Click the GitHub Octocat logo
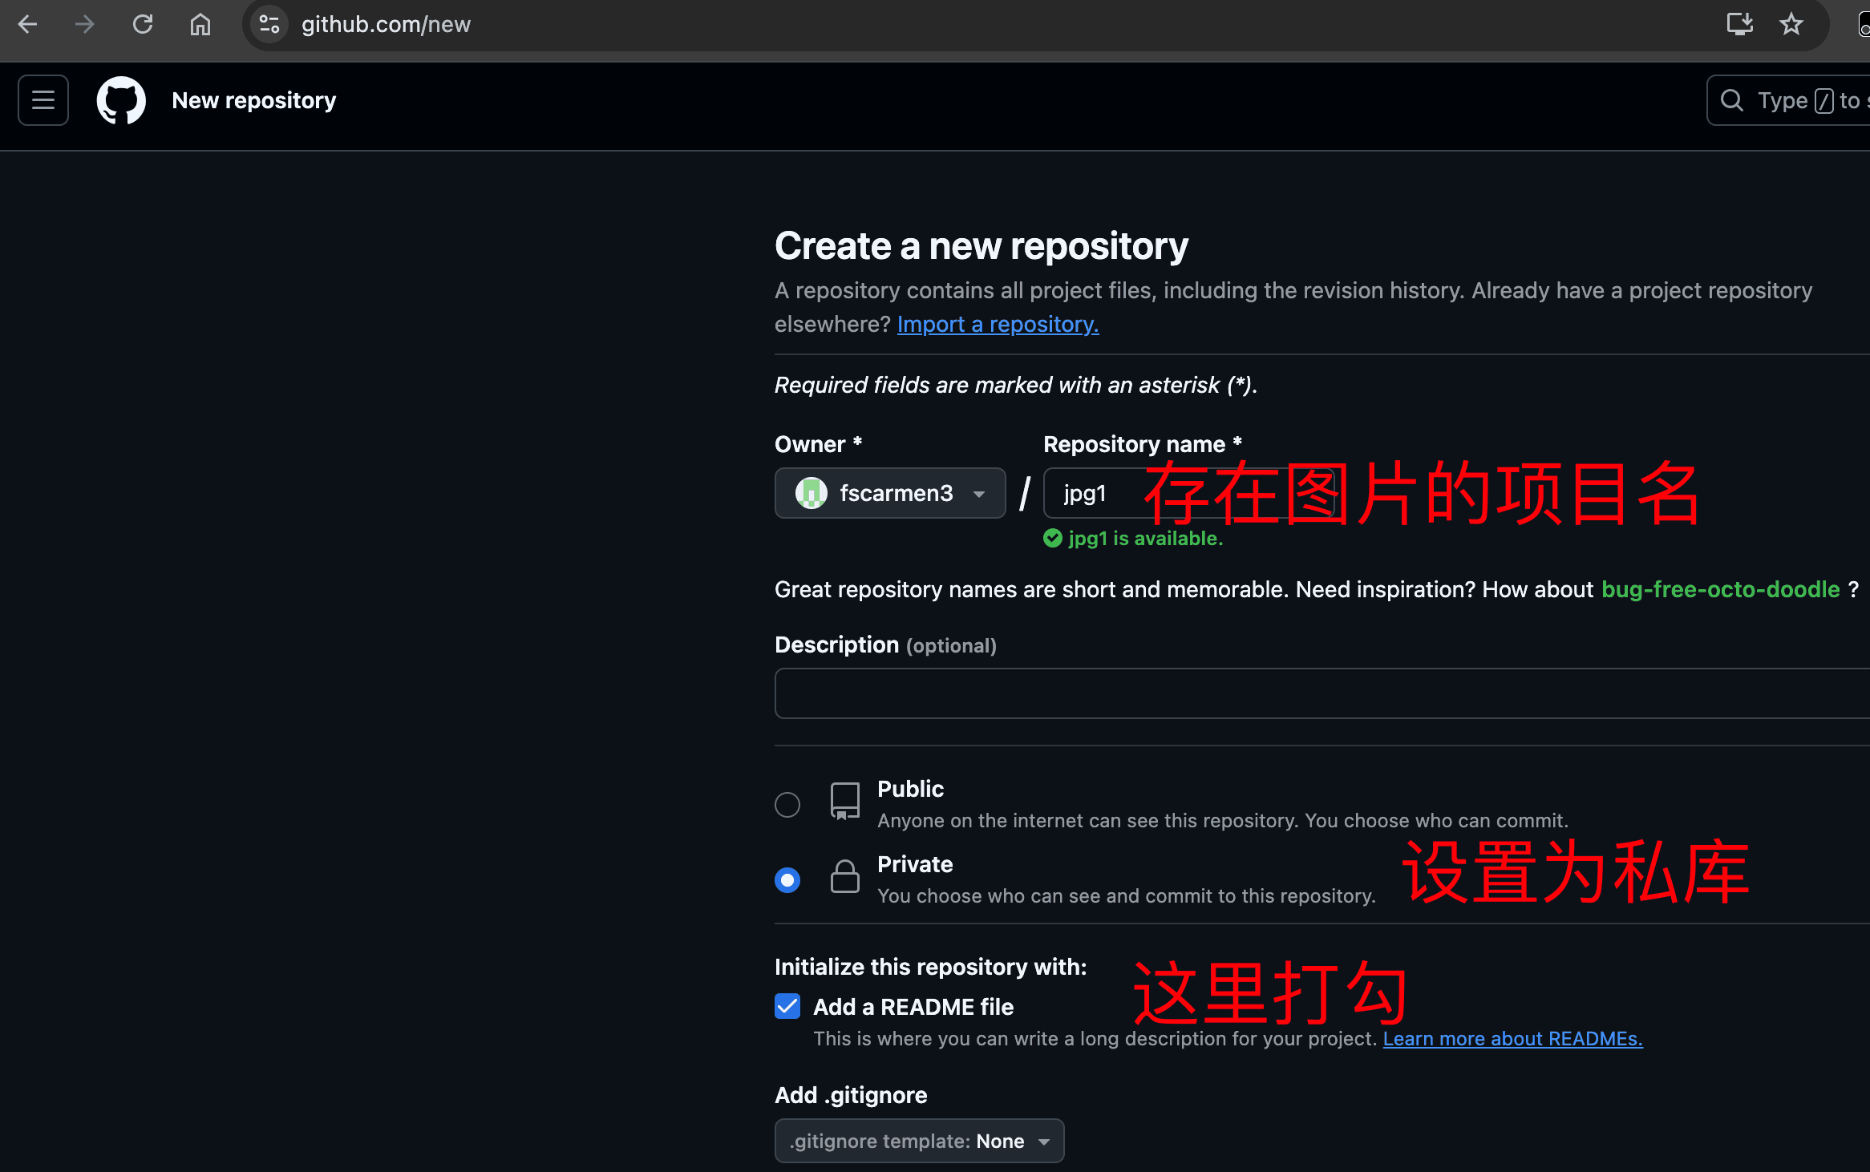Viewport: 1870px width, 1172px height. (121, 100)
